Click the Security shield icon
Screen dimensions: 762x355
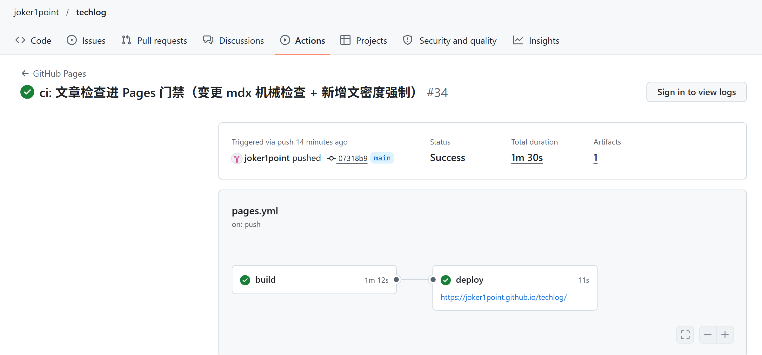point(408,40)
